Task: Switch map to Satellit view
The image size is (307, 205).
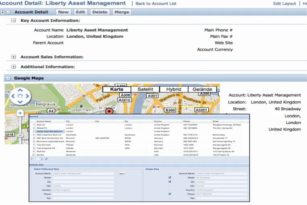Action: point(145,89)
